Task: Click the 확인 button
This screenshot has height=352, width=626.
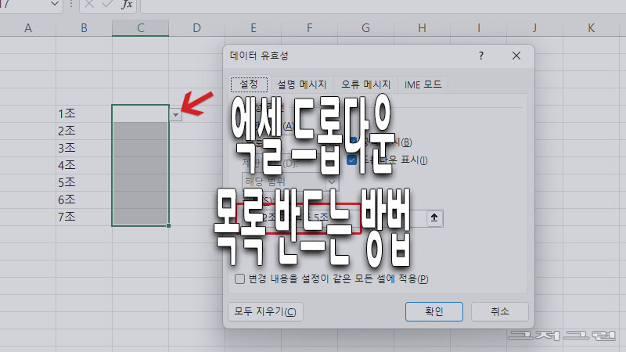Action: (434, 311)
